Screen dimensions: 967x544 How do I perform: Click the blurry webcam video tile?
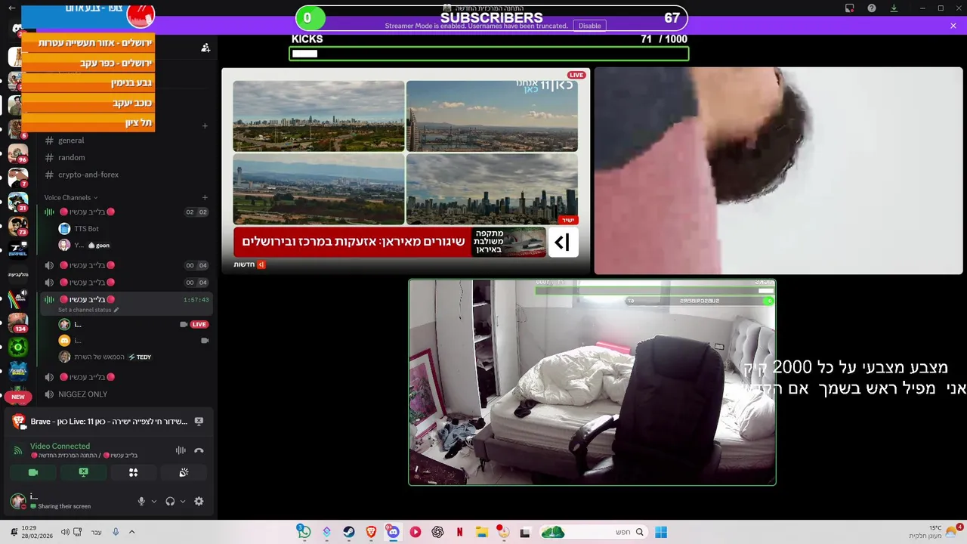(778, 171)
